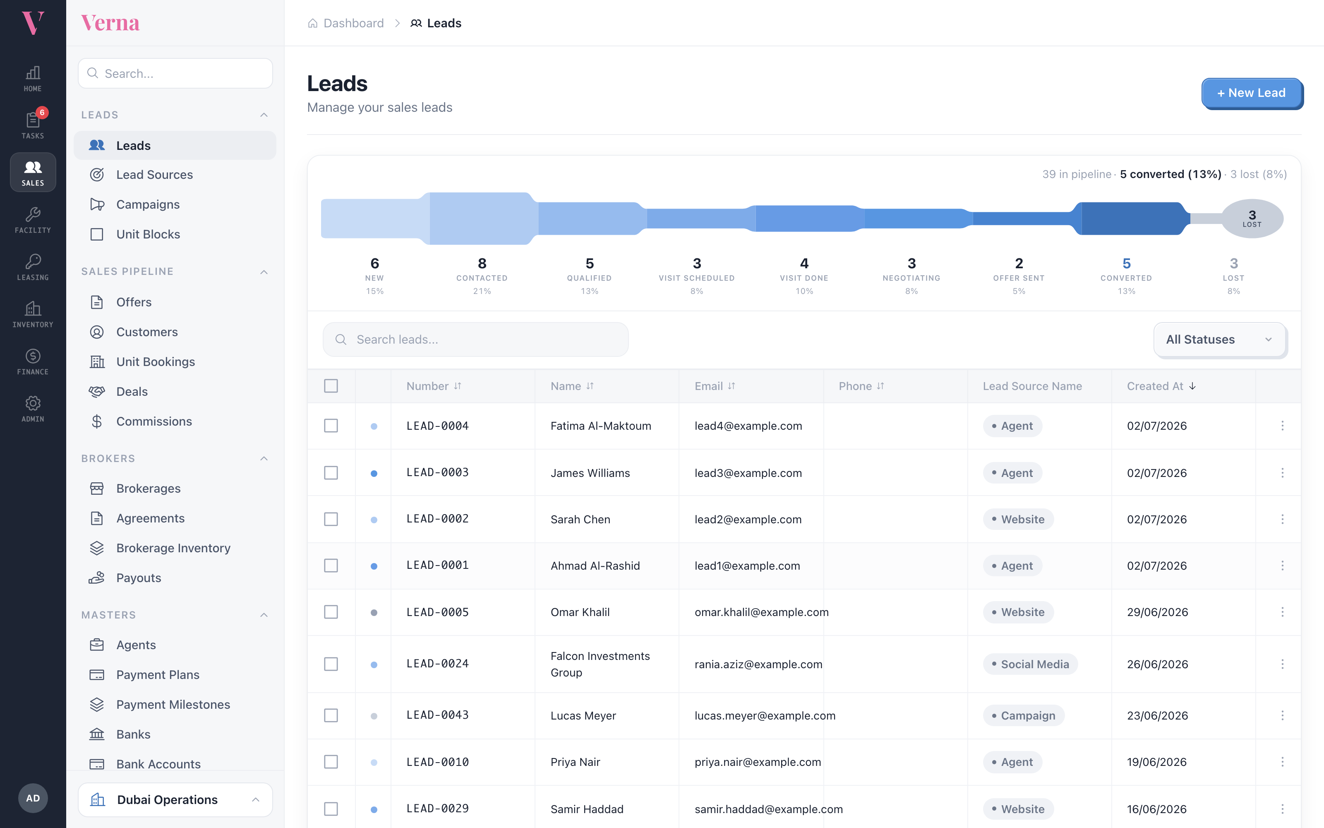This screenshot has height=828, width=1324.
Task: Focus the Search leads field
Action: tap(475, 339)
